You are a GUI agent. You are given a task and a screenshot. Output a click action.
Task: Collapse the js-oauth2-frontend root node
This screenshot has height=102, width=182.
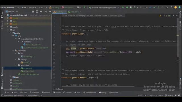coord(5,15)
